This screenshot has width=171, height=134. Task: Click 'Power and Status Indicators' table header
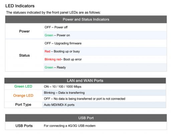coord(86,19)
